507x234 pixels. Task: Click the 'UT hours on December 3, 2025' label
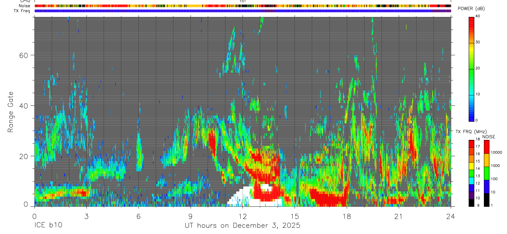point(242,226)
